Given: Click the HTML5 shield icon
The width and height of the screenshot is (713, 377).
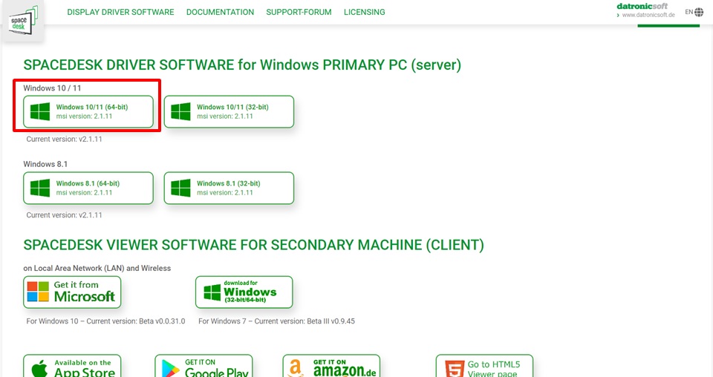Looking at the screenshot, I should [455, 369].
